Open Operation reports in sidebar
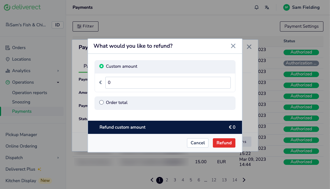 30,93
